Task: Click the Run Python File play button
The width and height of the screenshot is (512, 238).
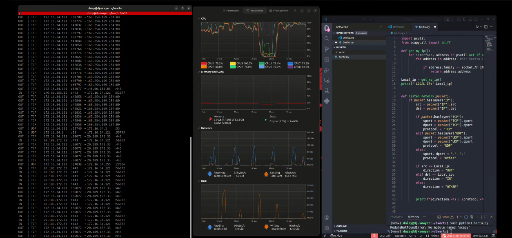Action: (477, 27)
